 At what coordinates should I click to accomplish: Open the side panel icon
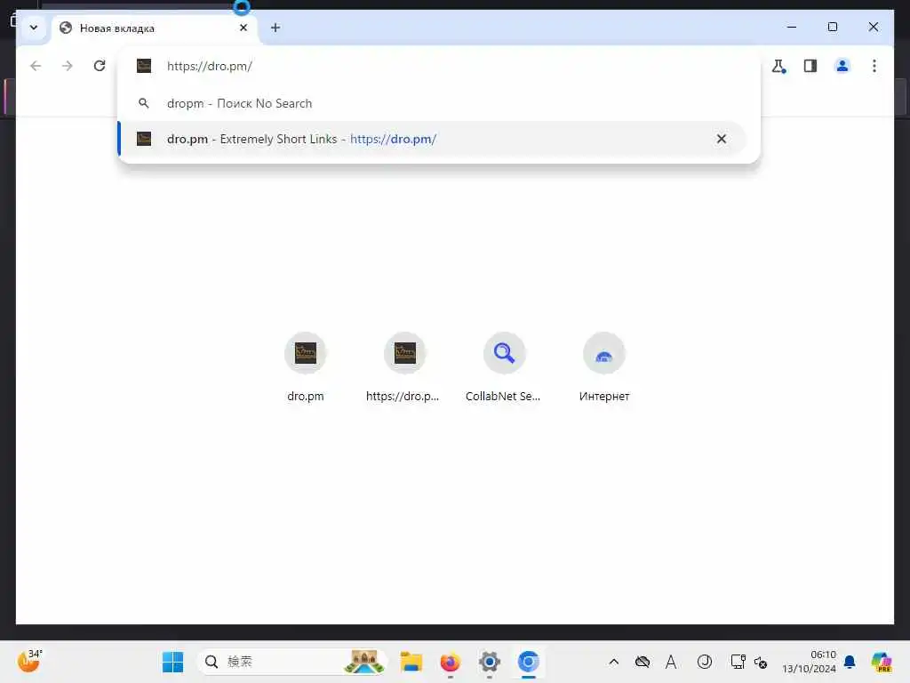click(x=810, y=66)
